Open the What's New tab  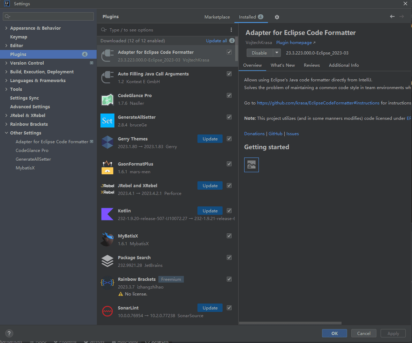283,65
